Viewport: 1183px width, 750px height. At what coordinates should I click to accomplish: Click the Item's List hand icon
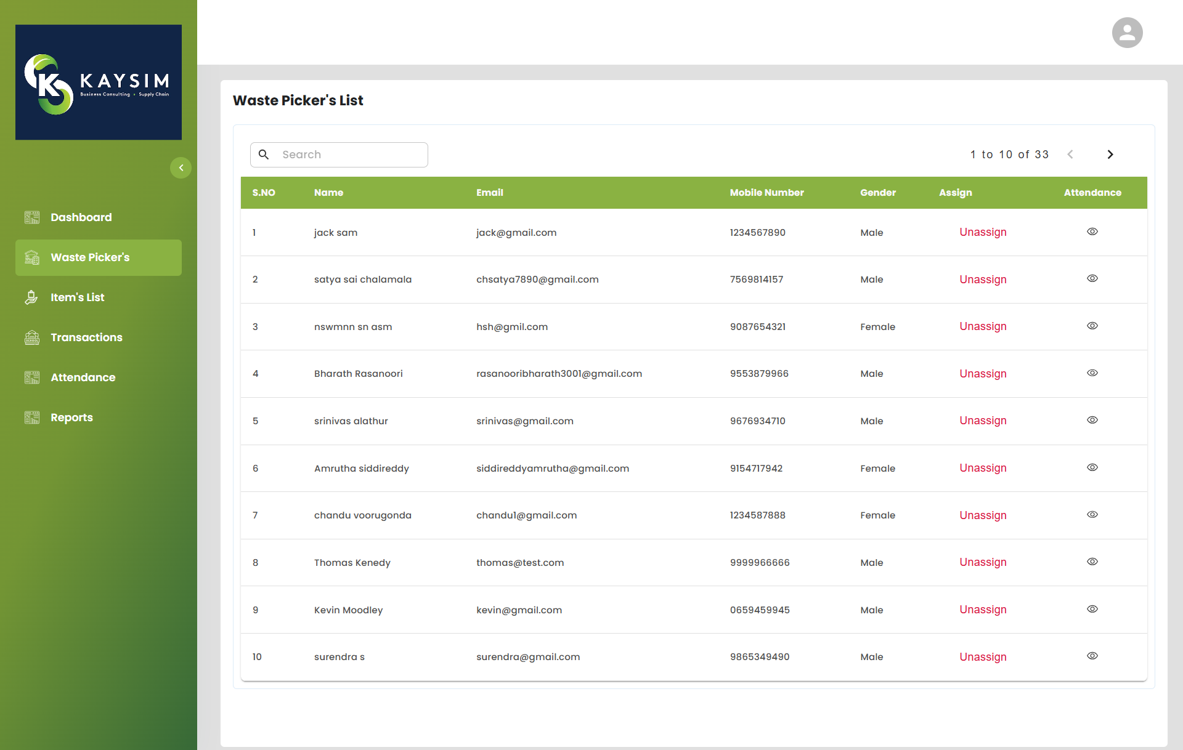coord(31,297)
